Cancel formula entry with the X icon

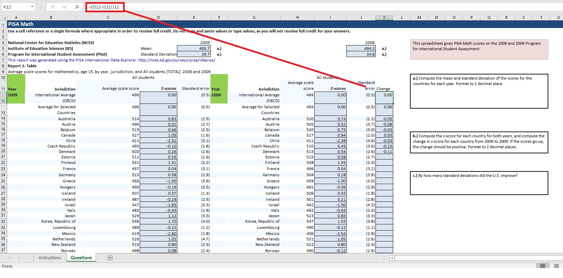click(52, 7)
